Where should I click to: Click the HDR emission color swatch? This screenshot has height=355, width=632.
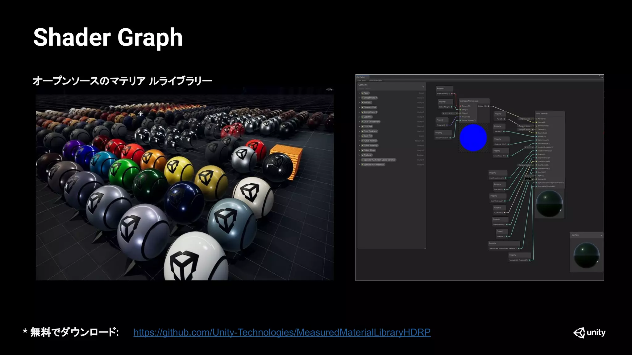point(527,179)
